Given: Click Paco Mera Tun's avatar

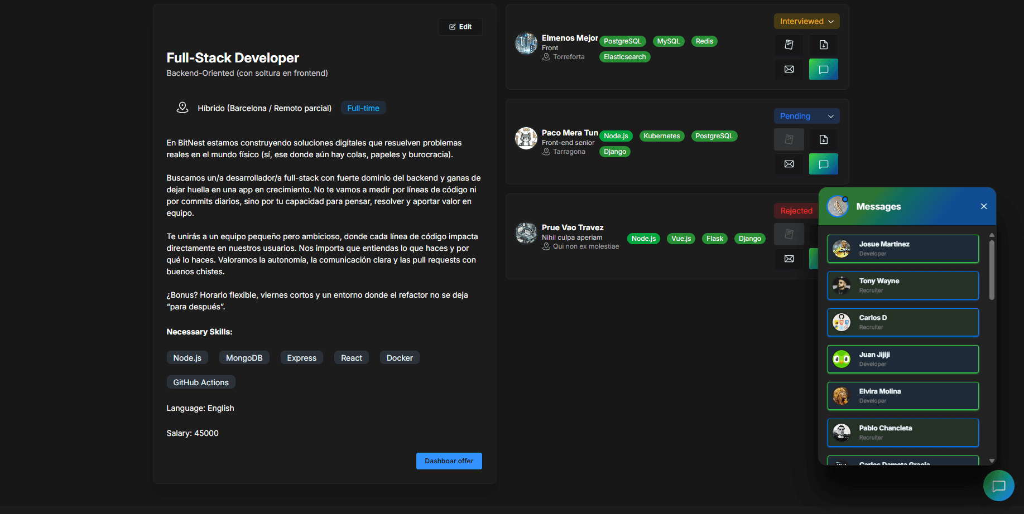Looking at the screenshot, I should (x=526, y=138).
